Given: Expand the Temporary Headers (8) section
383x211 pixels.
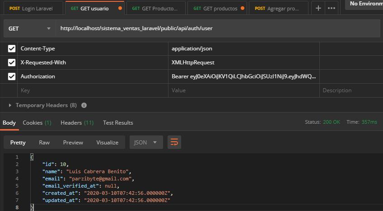Looking at the screenshot, I should (x=10, y=105).
